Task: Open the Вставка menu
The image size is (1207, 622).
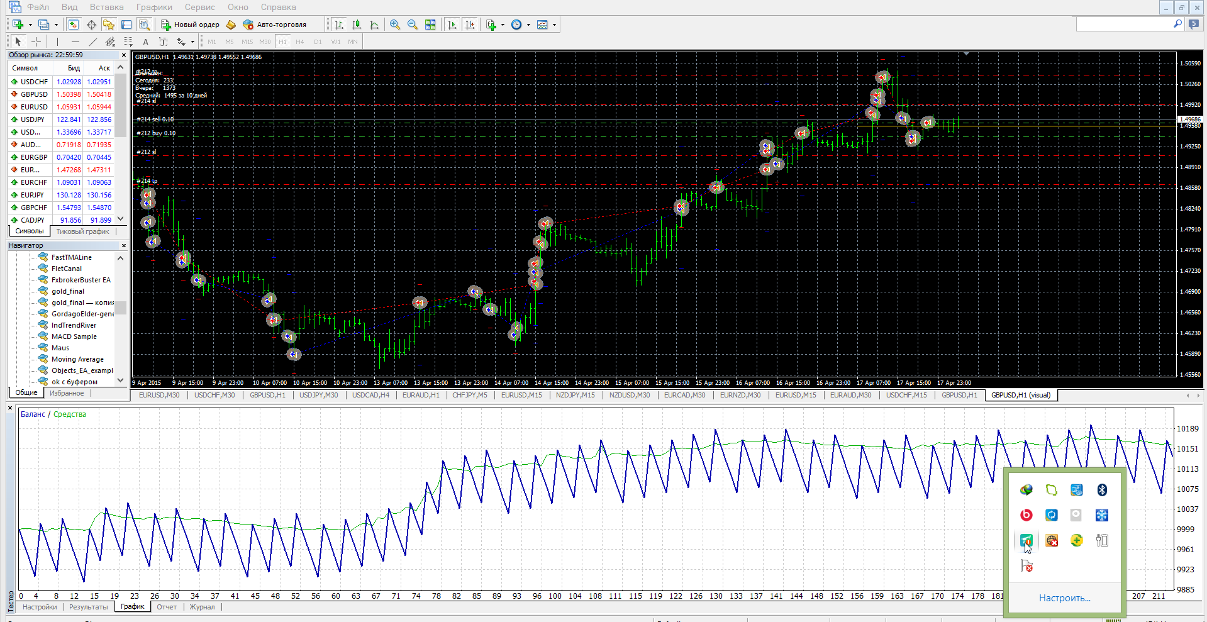Action: click(x=106, y=7)
